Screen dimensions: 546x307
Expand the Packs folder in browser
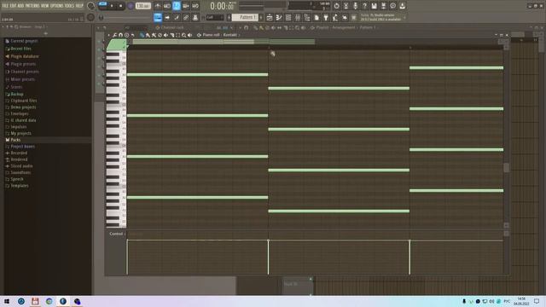pyautogui.click(x=15, y=140)
